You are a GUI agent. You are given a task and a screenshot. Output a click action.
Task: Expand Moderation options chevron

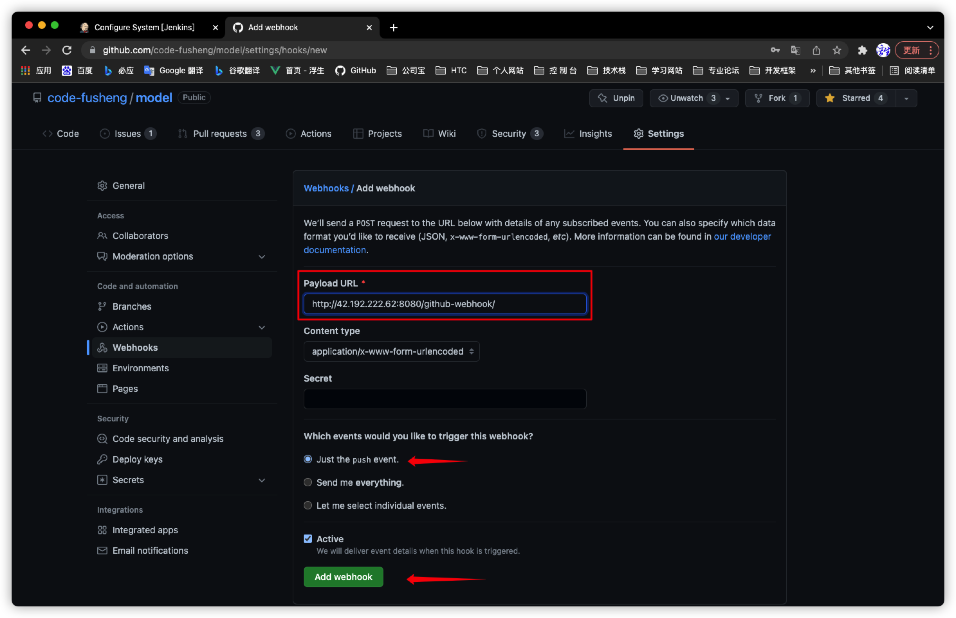(x=262, y=257)
